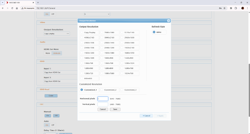
Task: Click the password key icon in address bar
Action: click(x=220, y=8)
